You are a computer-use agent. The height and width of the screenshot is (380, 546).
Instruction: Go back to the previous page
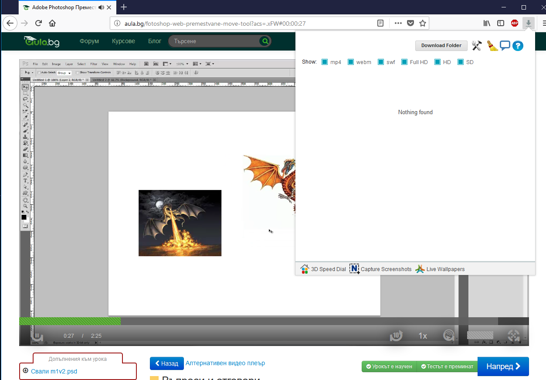pos(10,23)
